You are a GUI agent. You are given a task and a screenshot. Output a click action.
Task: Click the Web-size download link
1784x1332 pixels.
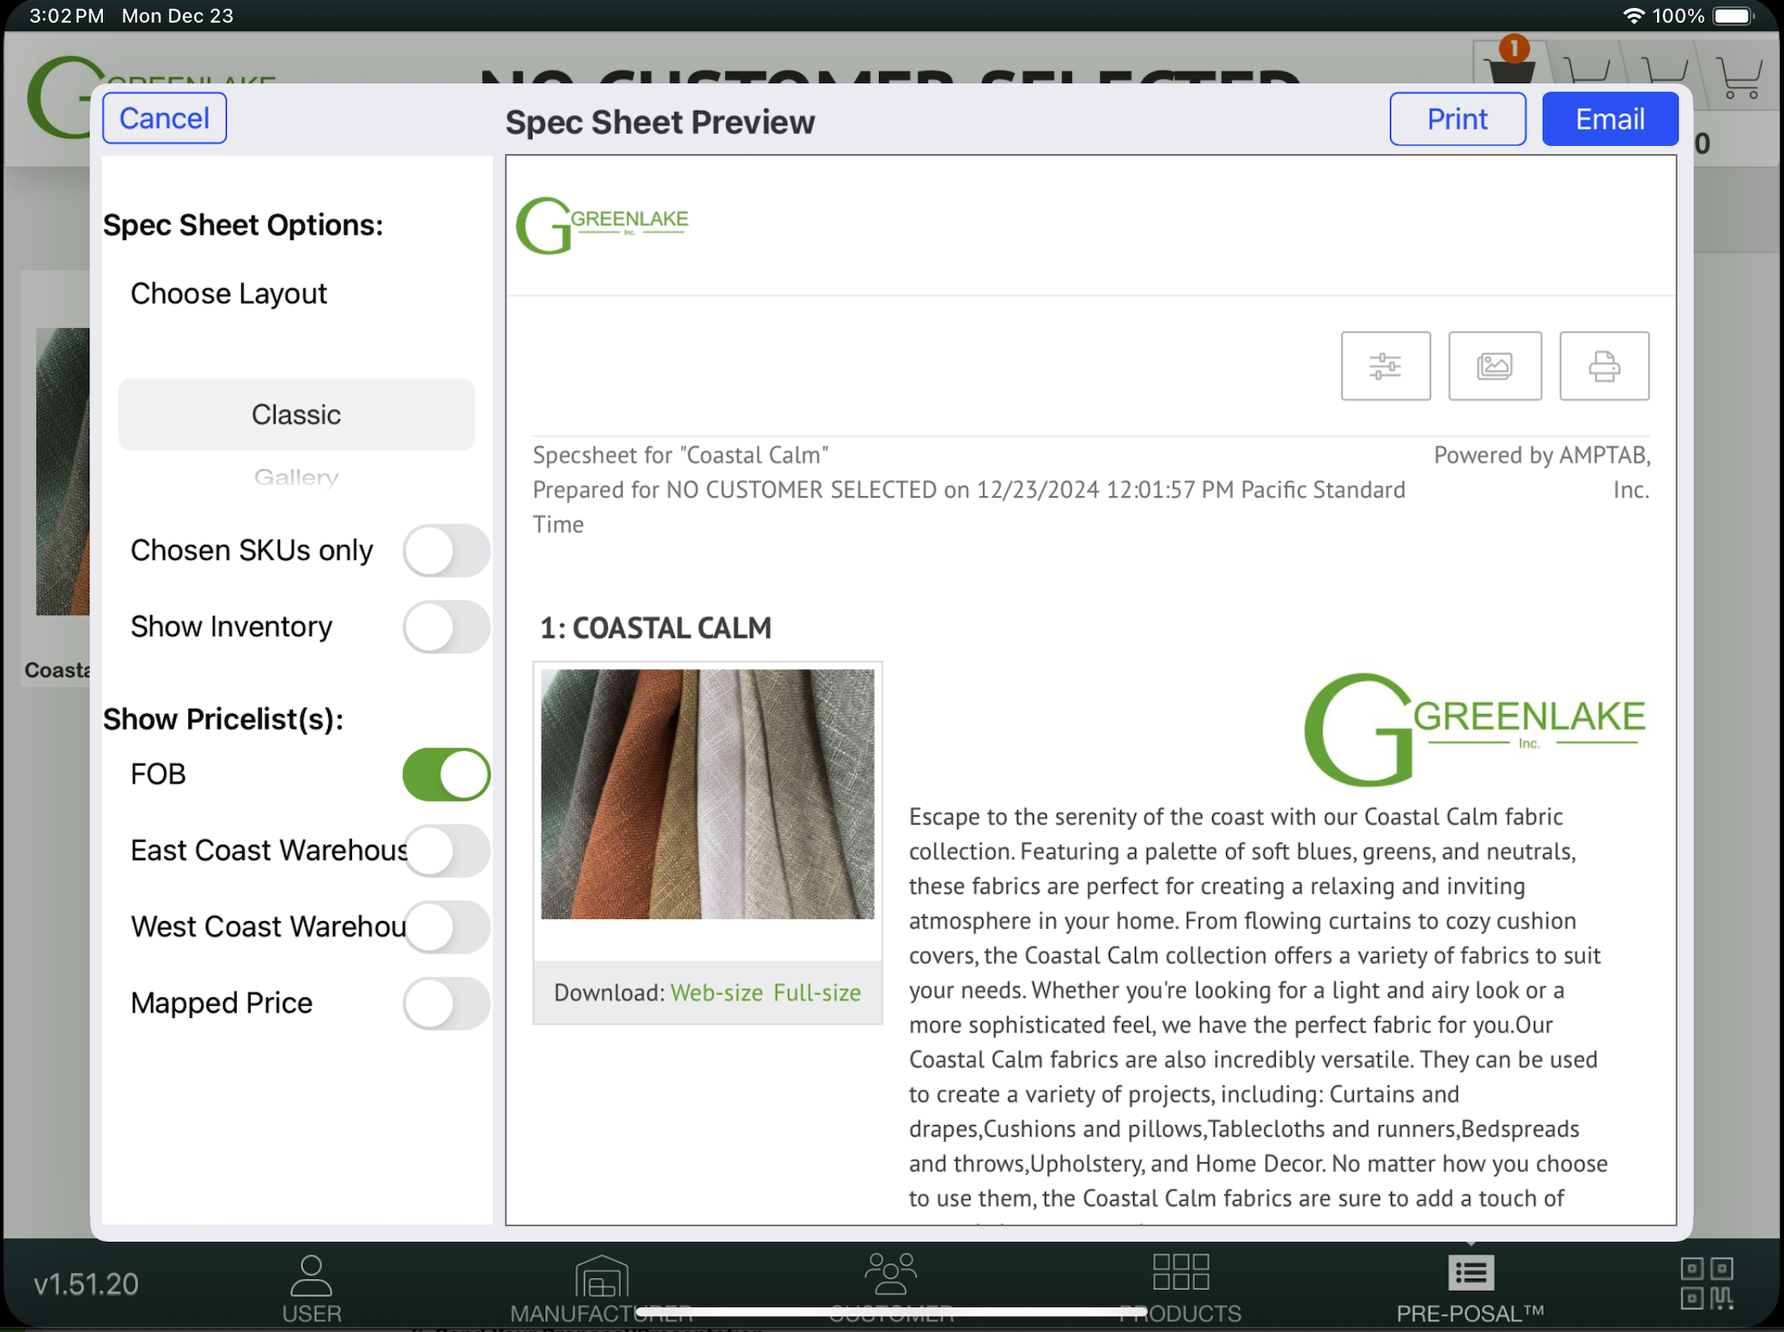(716, 993)
